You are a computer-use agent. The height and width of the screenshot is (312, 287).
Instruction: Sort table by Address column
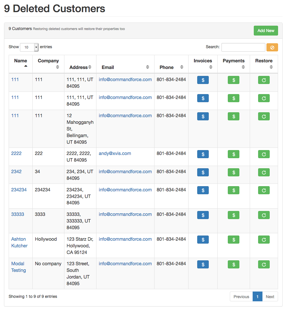coord(80,64)
